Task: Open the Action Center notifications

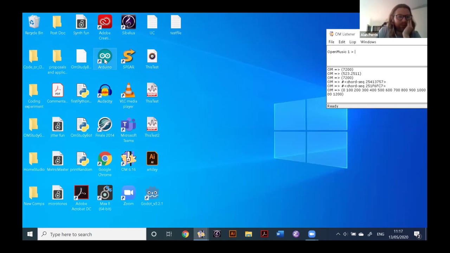Action: coord(417,234)
